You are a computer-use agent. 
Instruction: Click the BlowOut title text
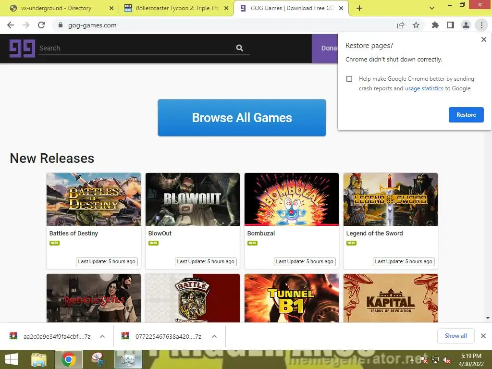pos(160,233)
